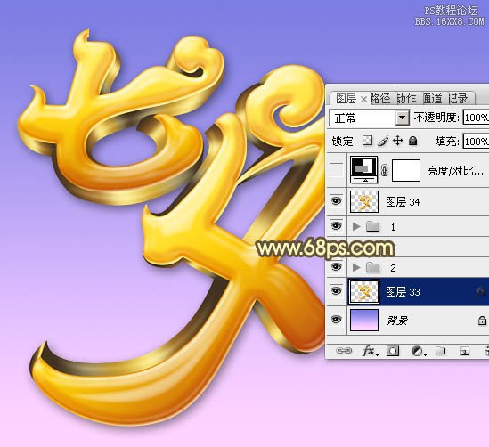The image size is (489, 447).
Task: Click the mask link chain icon
Action: pos(385,170)
